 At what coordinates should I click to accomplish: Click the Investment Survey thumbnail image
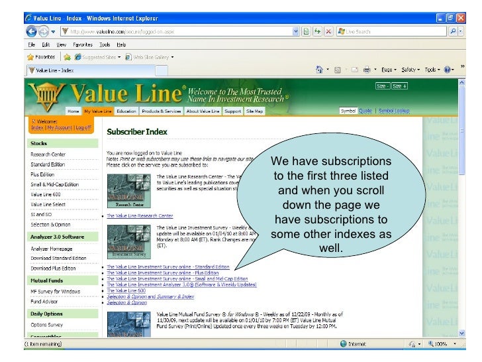(129, 241)
